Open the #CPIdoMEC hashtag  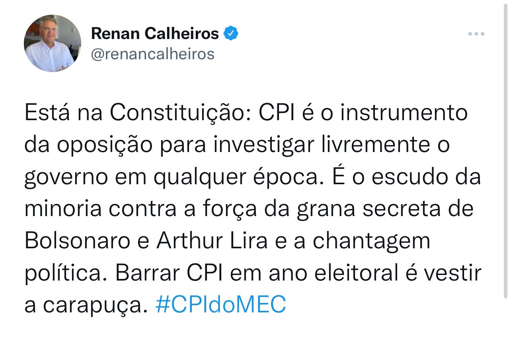coord(221,305)
